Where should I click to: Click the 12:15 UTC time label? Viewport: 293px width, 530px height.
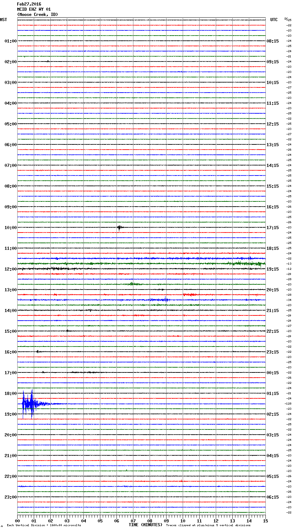273,124
